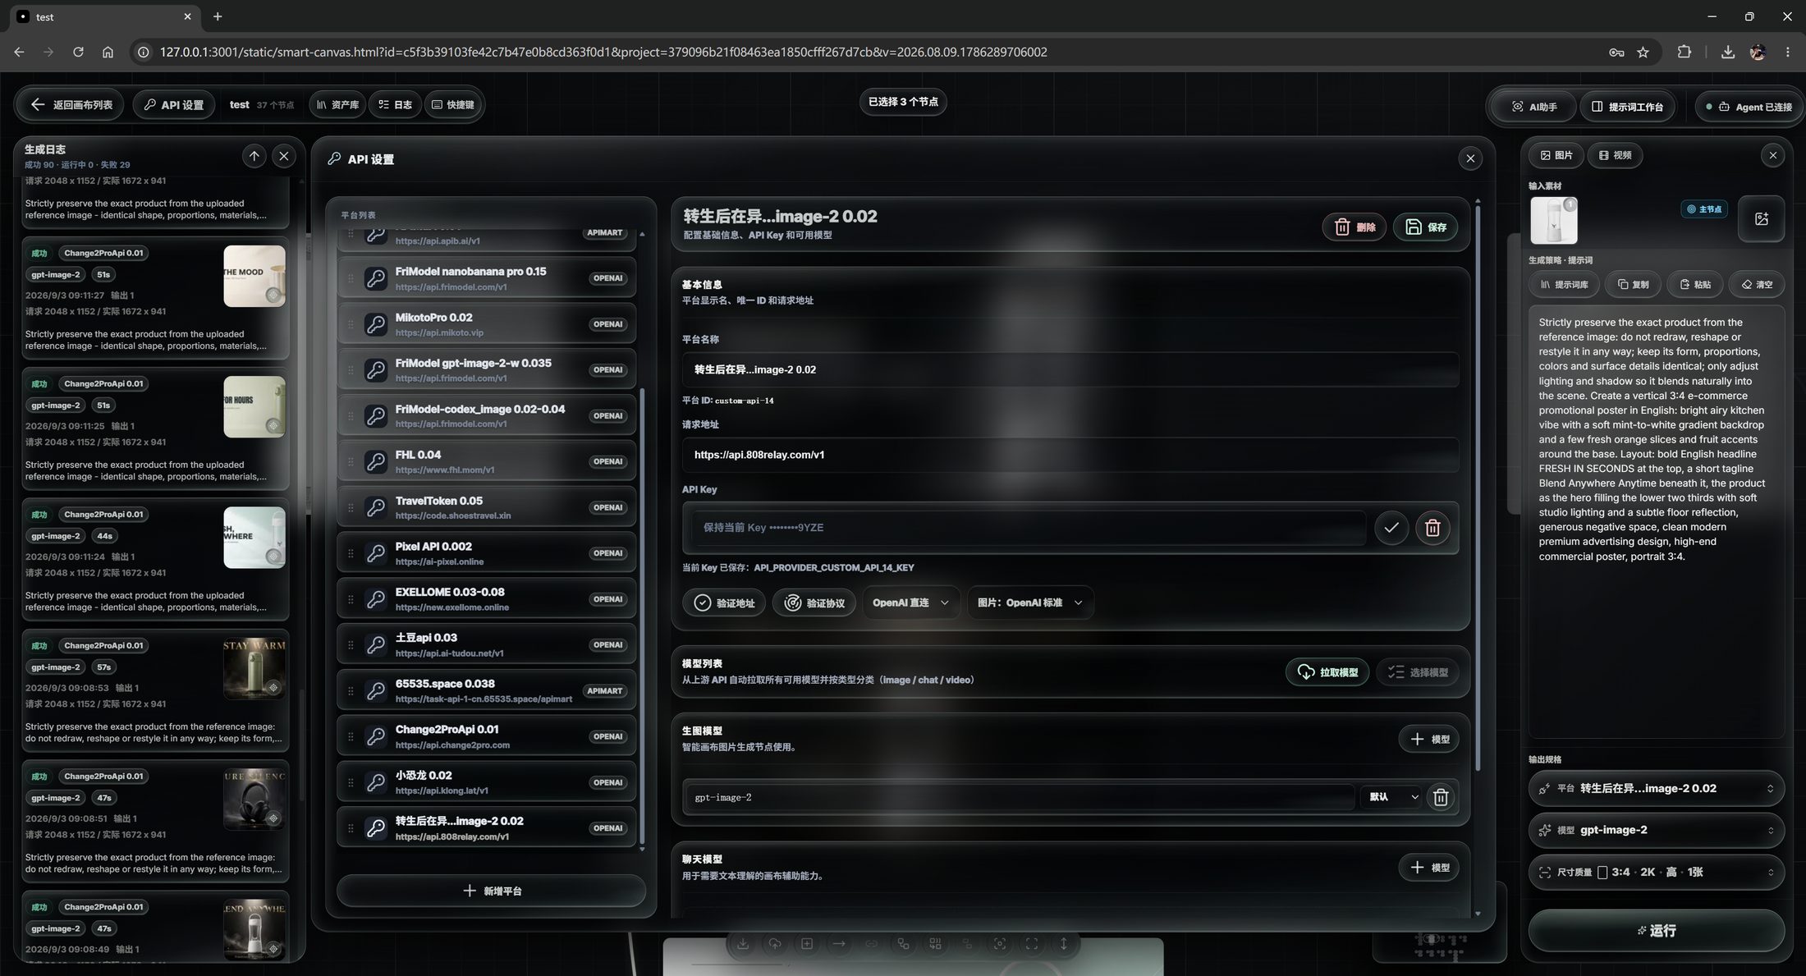1806x976 pixels.
Task: Save the platform with 保存 button
Action: point(1426,227)
